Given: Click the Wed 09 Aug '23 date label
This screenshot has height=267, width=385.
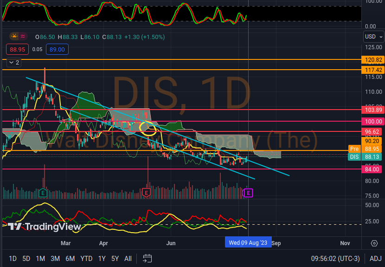Looking at the screenshot, I should tap(248, 243).
